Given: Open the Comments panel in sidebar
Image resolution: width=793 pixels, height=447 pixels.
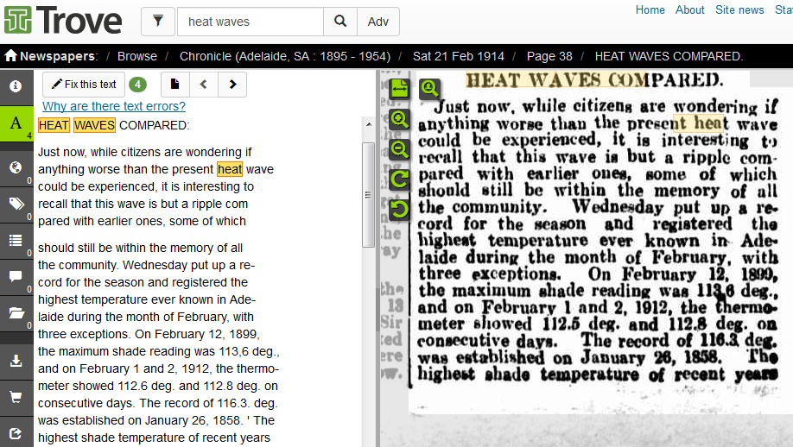Looking at the screenshot, I should [x=16, y=277].
